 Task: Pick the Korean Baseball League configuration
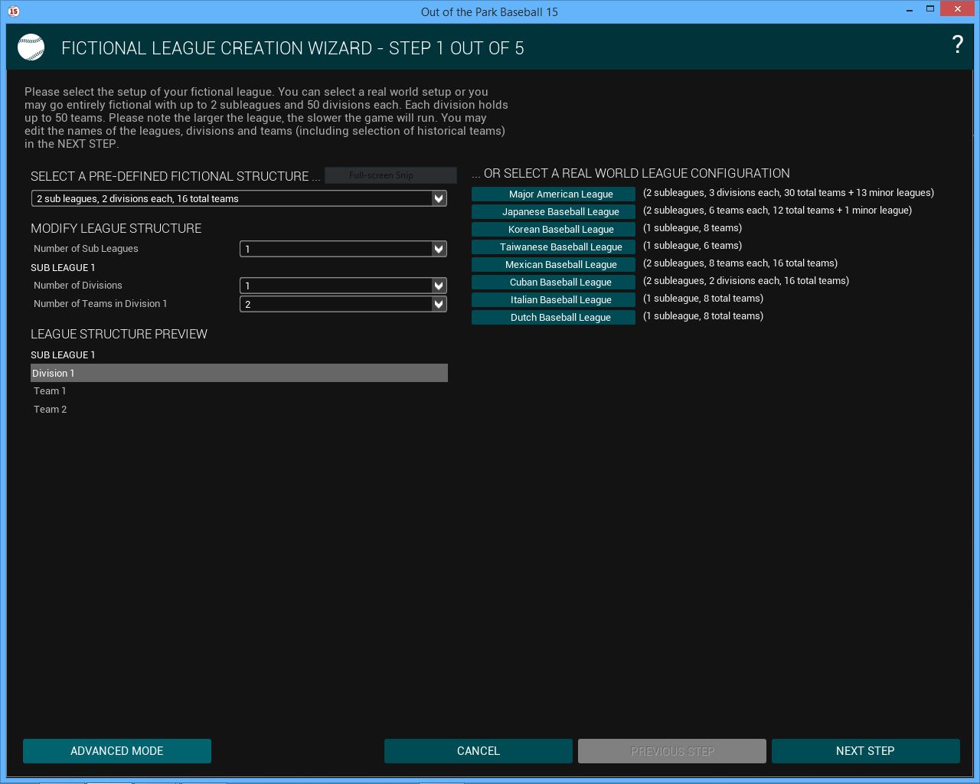[x=553, y=230]
